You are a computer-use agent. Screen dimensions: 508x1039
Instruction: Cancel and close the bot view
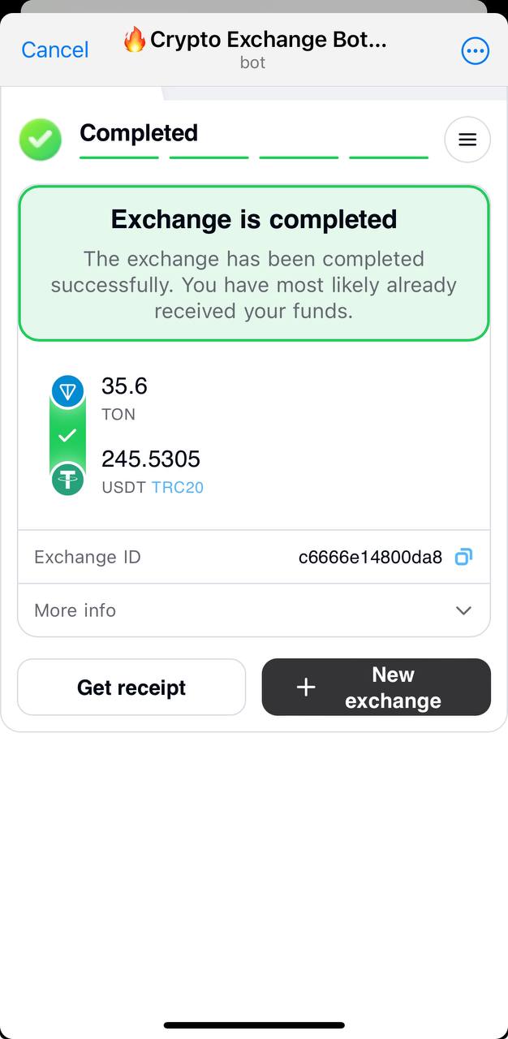point(55,50)
